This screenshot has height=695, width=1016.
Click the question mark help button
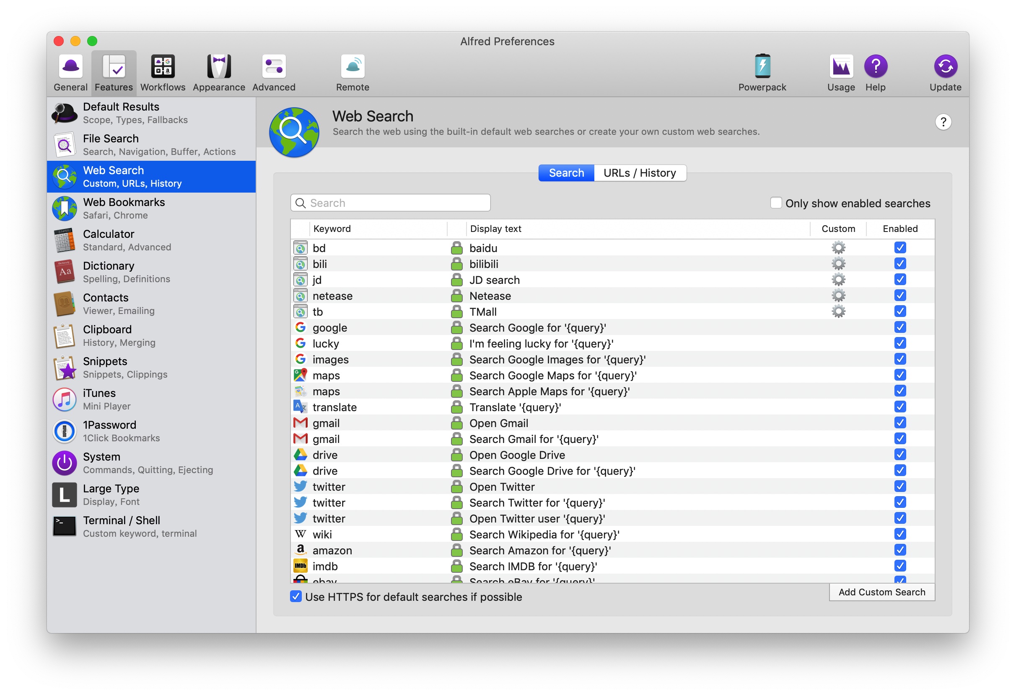point(943,122)
